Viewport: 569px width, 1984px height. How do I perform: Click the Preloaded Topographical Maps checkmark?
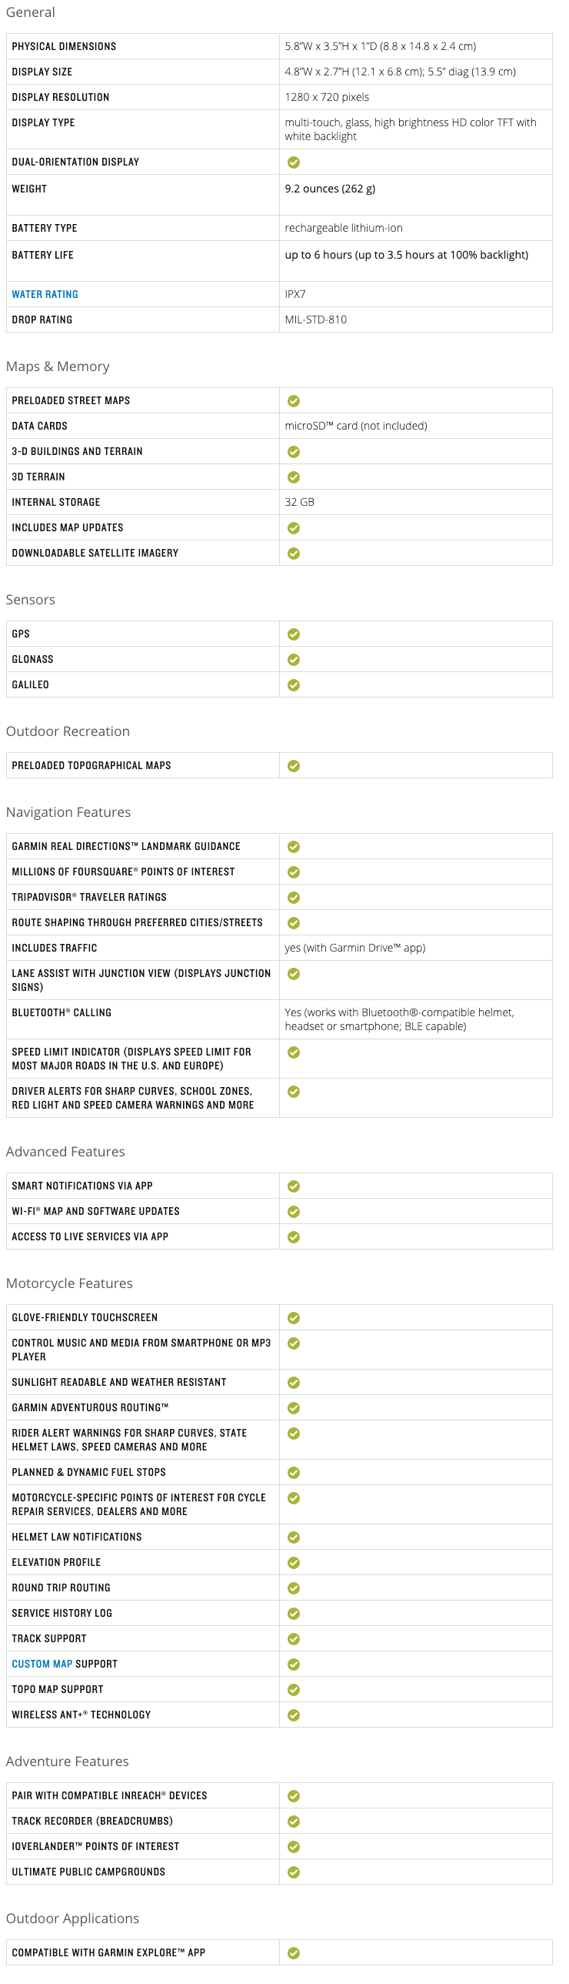pyautogui.click(x=293, y=765)
